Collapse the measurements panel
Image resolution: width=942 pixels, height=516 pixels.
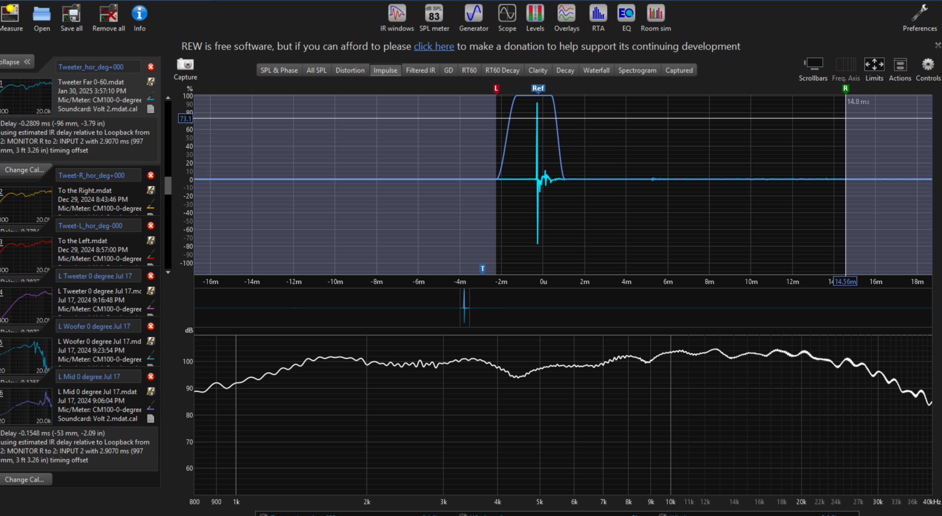click(17, 62)
